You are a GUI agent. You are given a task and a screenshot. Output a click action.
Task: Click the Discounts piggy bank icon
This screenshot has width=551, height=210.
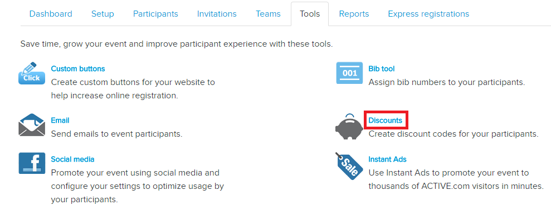349,127
